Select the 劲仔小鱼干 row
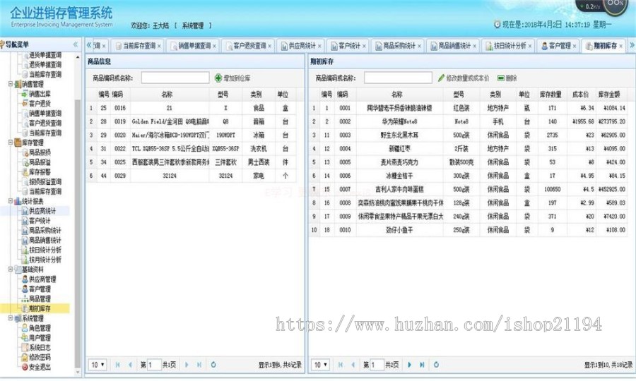636x381 pixels. pos(468,230)
